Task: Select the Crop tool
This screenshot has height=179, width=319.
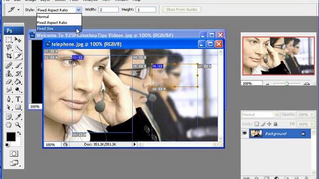Action: [x=9, y=56]
